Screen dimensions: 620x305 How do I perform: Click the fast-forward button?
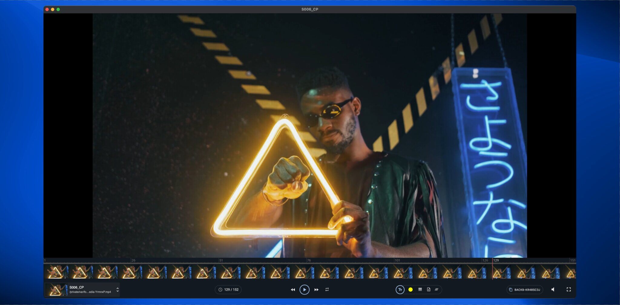pyautogui.click(x=316, y=290)
